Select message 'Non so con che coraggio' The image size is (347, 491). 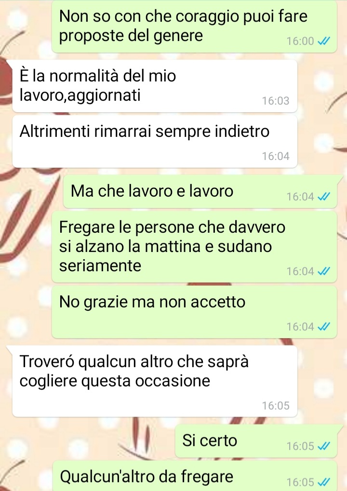pyautogui.click(x=194, y=27)
